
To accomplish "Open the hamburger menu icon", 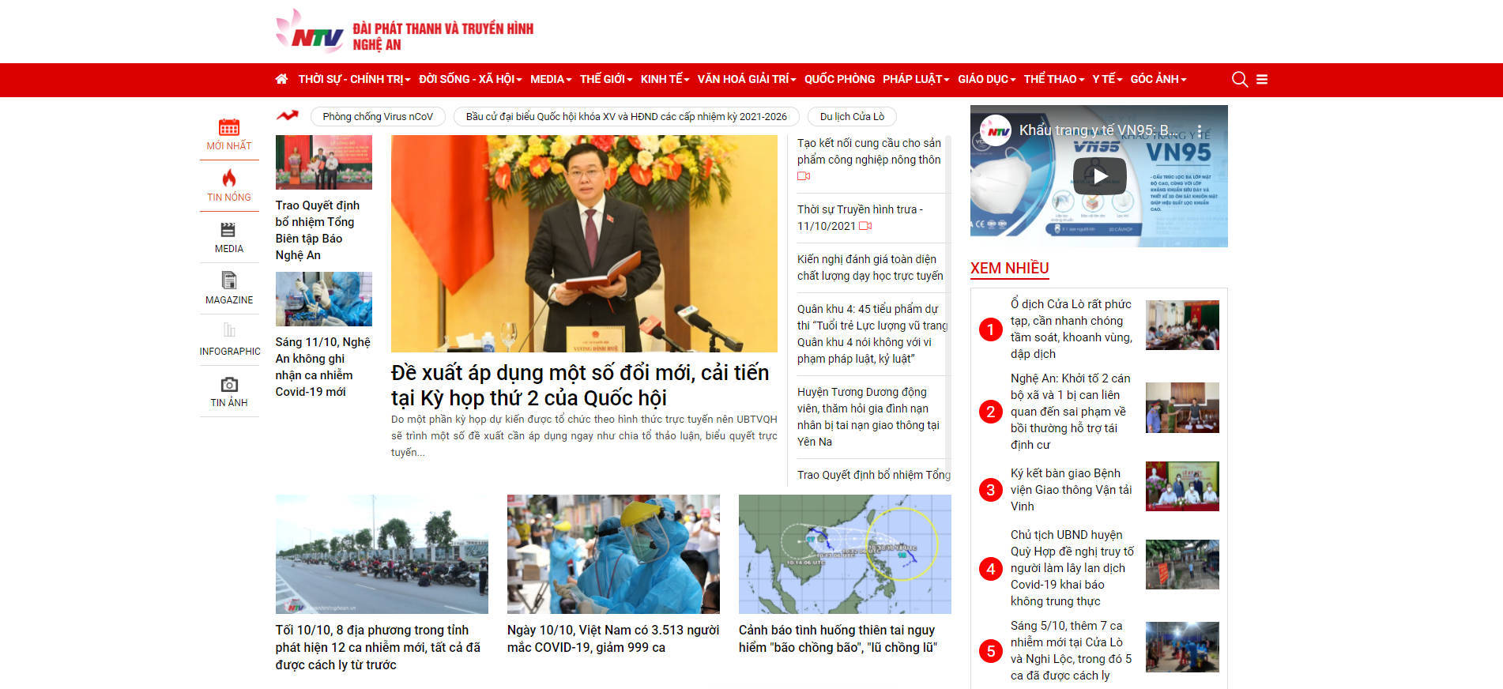I will 1262,79.
